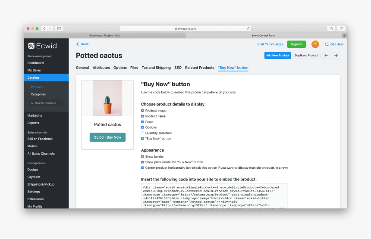Open a new tab with plus icon
This screenshot has height=239, width=371.
click(344, 35)
